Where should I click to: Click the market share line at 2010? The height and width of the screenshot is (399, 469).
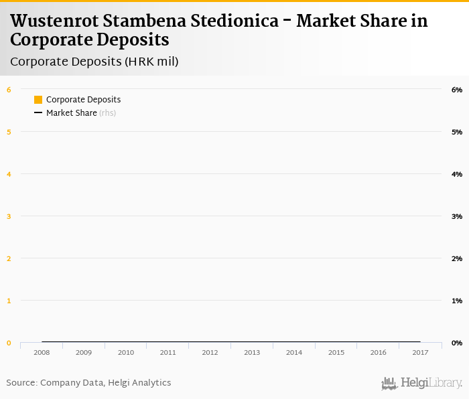coord(126,341)
